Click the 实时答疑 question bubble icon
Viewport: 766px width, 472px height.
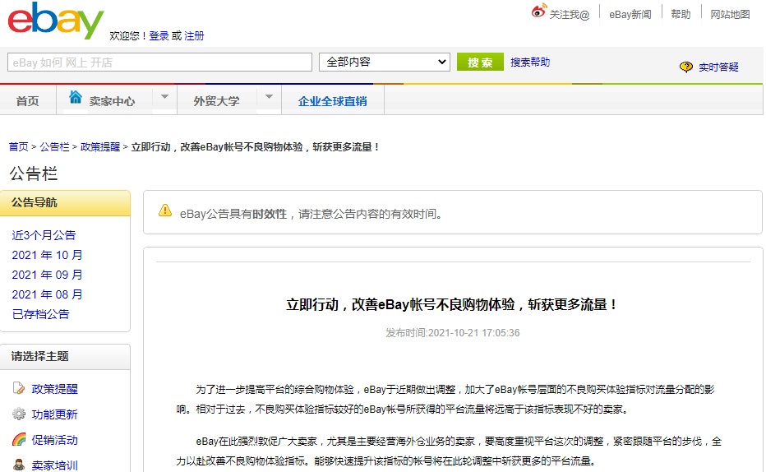686,67
